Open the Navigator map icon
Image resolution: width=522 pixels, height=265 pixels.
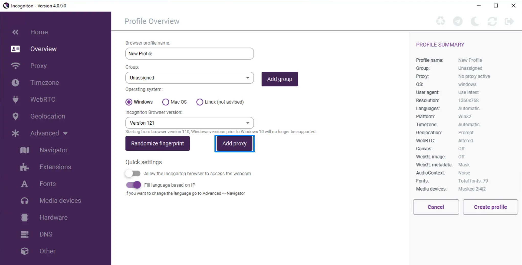(25, 150)
